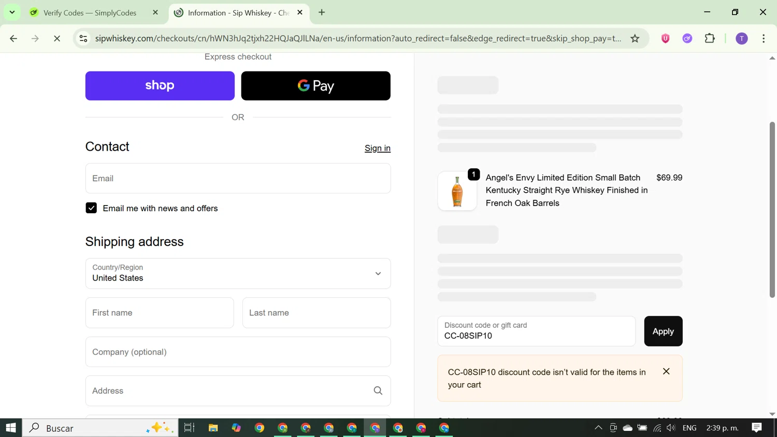Close the Verify Codes SimplyCodes tab
The image size is (777, 437).
click(155, 12)
